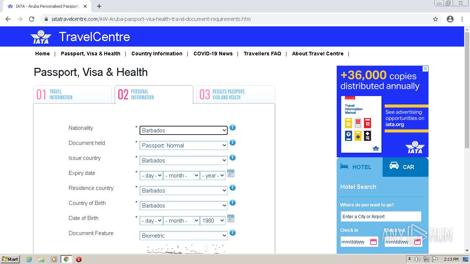Open a new browser tab
The width and height of the screenshot is (470, 264).
tap(99, 6)
